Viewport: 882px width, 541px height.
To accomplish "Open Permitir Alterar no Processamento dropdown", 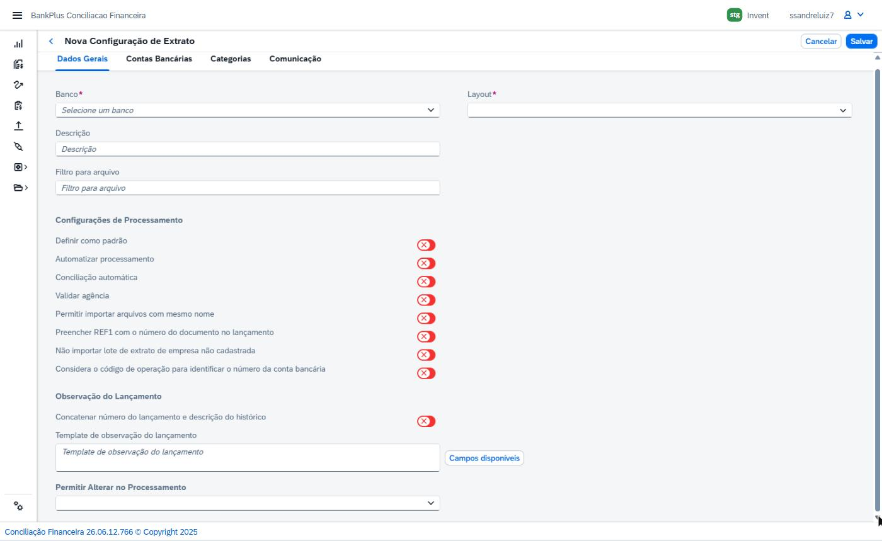I will tap(248, 503).
